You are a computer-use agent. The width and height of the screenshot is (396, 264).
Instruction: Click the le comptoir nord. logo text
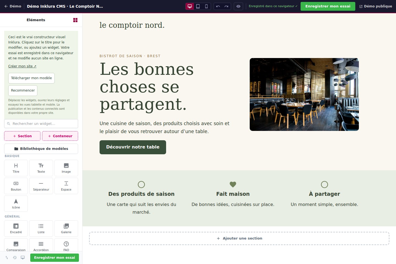click(132, 25)
